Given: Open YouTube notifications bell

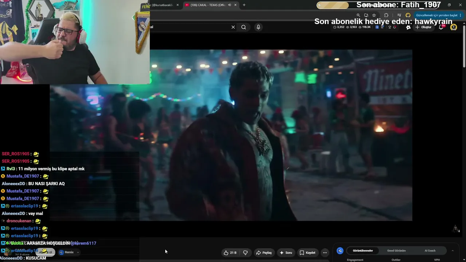Looking at the screenshot, I should pos(441,27).
